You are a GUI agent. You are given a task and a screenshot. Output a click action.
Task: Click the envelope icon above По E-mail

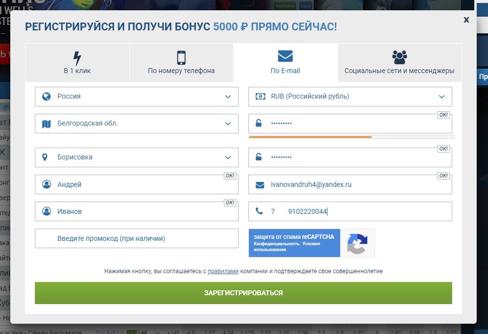285,56
